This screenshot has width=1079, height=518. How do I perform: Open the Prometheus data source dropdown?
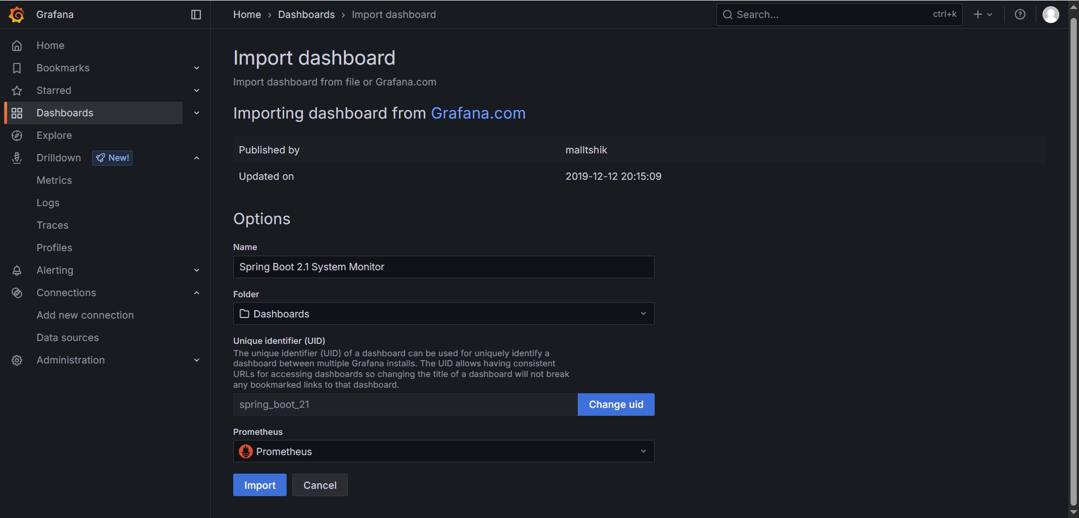pyautogui.click(x=443, y=451)
